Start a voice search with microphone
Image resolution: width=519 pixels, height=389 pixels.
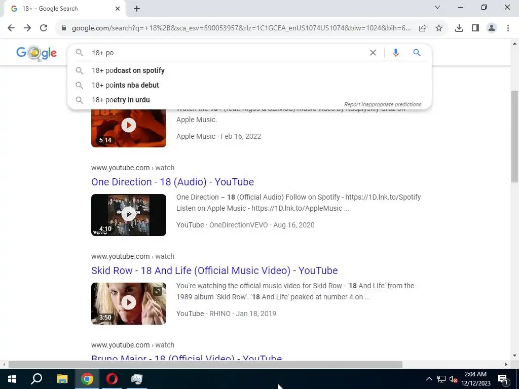click(x=395, y=53)
